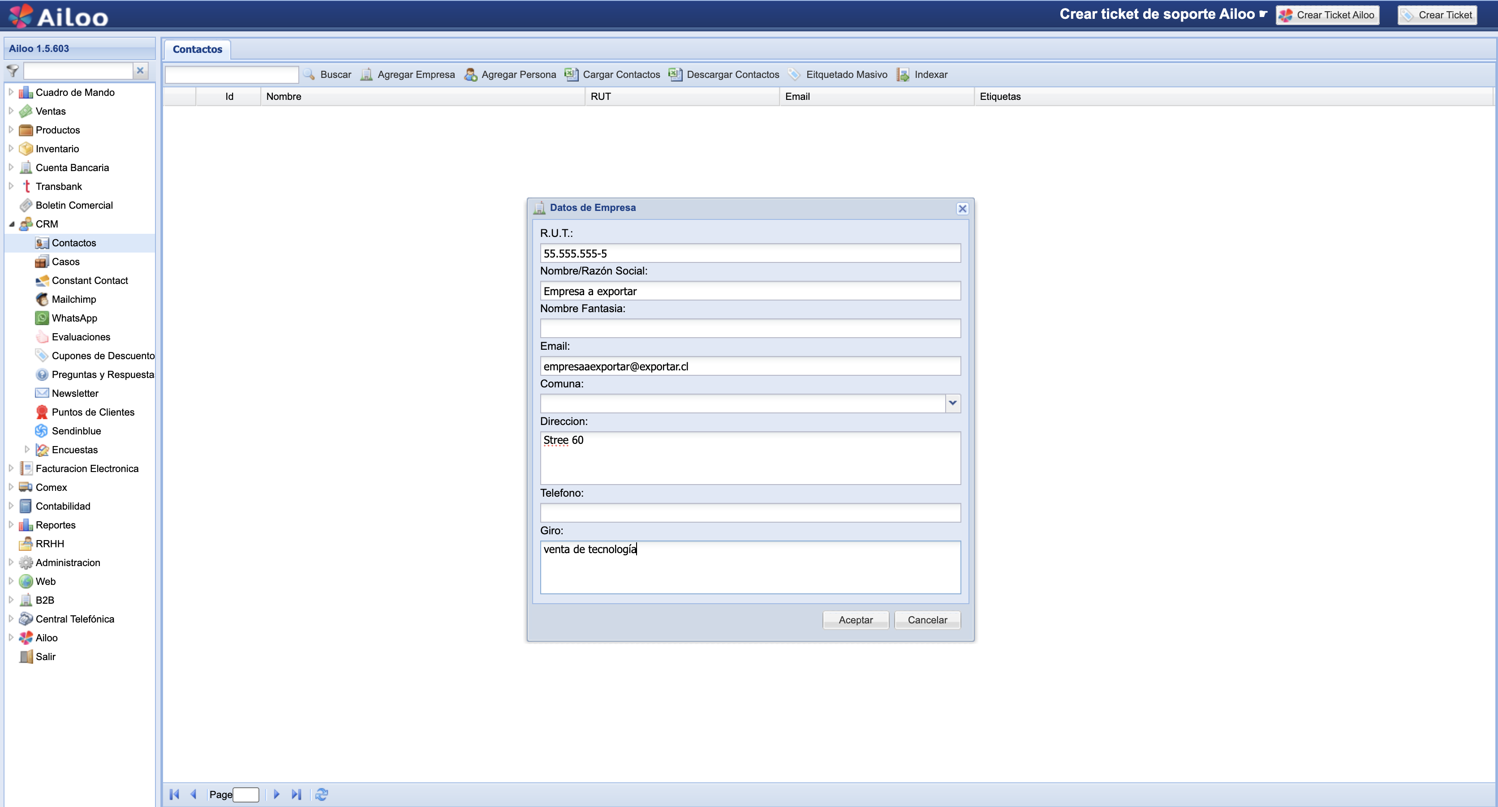
Task: Click the Agregar Empresa toolbar icon
Action: [366, 74]
